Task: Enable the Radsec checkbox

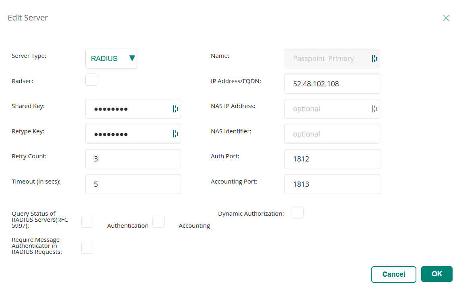Action: tap(91, 80)
